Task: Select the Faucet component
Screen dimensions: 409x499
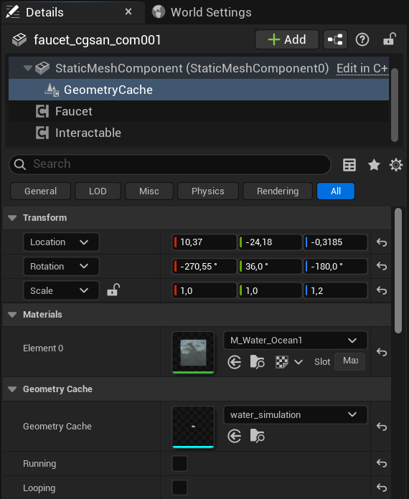Action: [199, 111]
